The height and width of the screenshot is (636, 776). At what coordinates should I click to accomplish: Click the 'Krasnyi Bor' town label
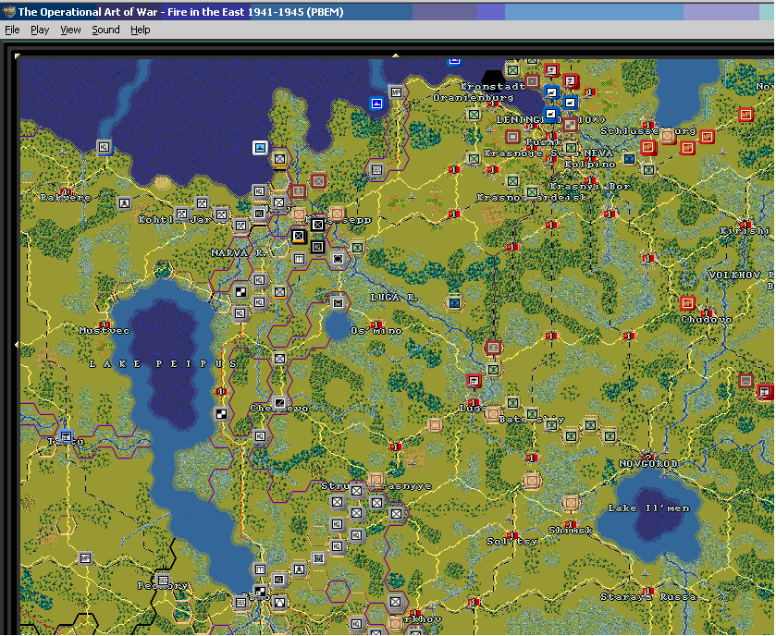[590, 187]
